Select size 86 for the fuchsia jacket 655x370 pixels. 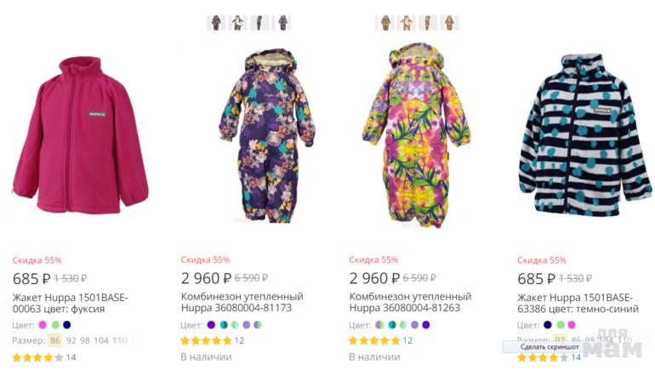56,340
